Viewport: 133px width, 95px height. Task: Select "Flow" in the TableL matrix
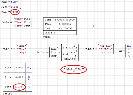21,49
